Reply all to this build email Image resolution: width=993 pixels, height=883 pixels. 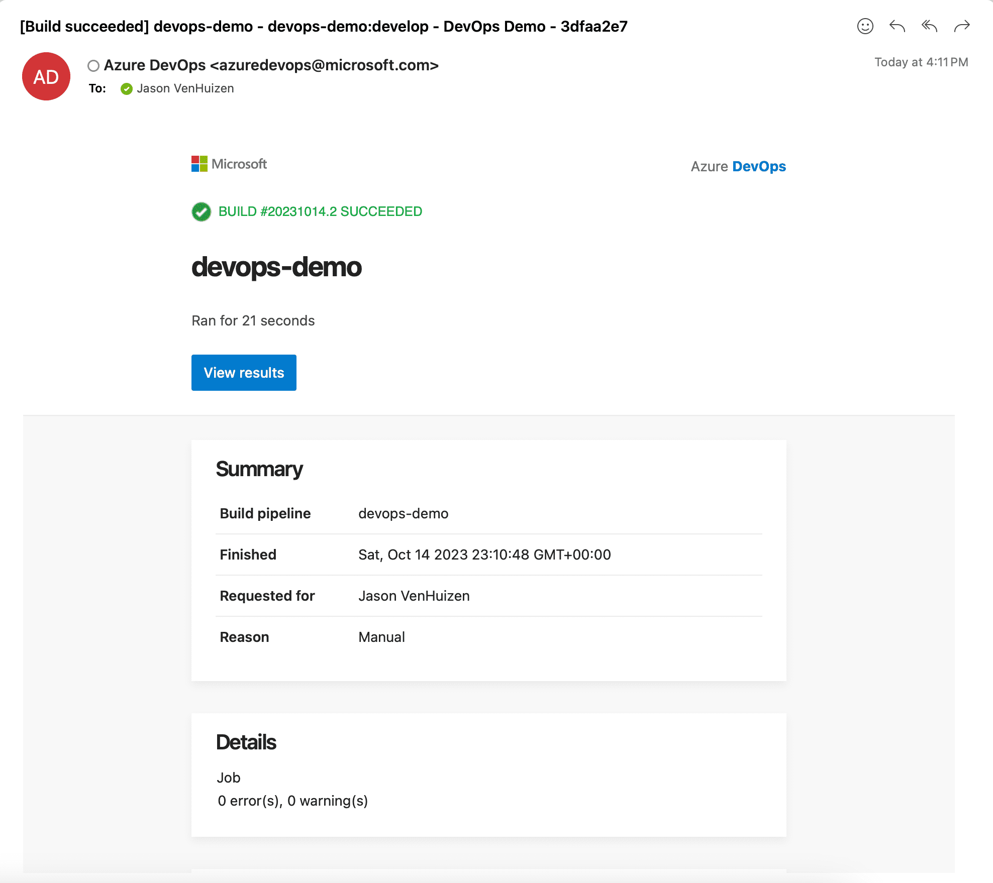929,26
